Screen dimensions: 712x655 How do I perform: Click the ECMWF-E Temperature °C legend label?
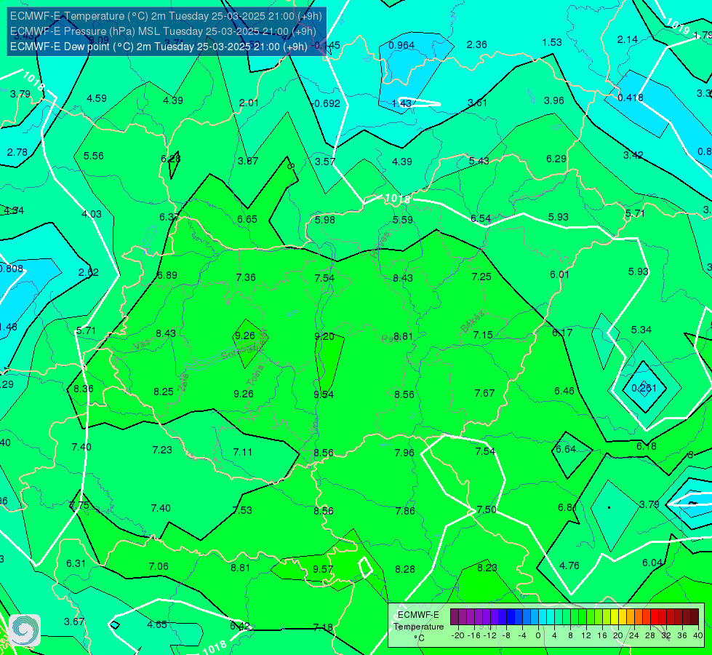pos(418,627)
